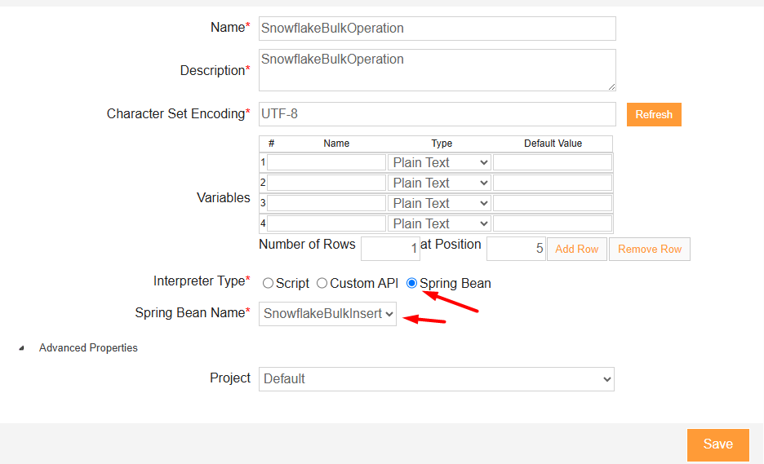Click the Add Row button
The width and height of the screenshot is (764, 464).
point(577,250)
